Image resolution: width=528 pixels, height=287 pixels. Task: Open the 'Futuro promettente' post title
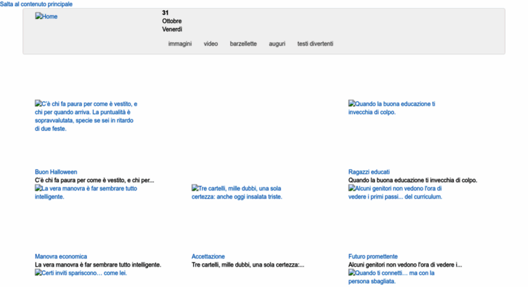373,256
